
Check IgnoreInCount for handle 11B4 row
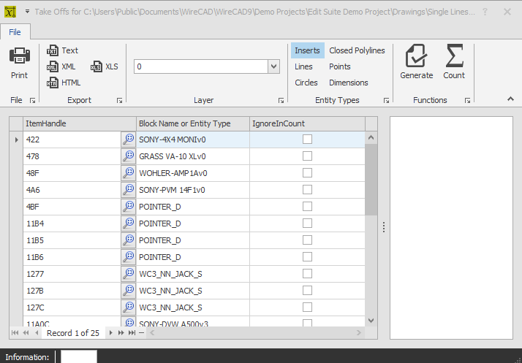[307, 223]
